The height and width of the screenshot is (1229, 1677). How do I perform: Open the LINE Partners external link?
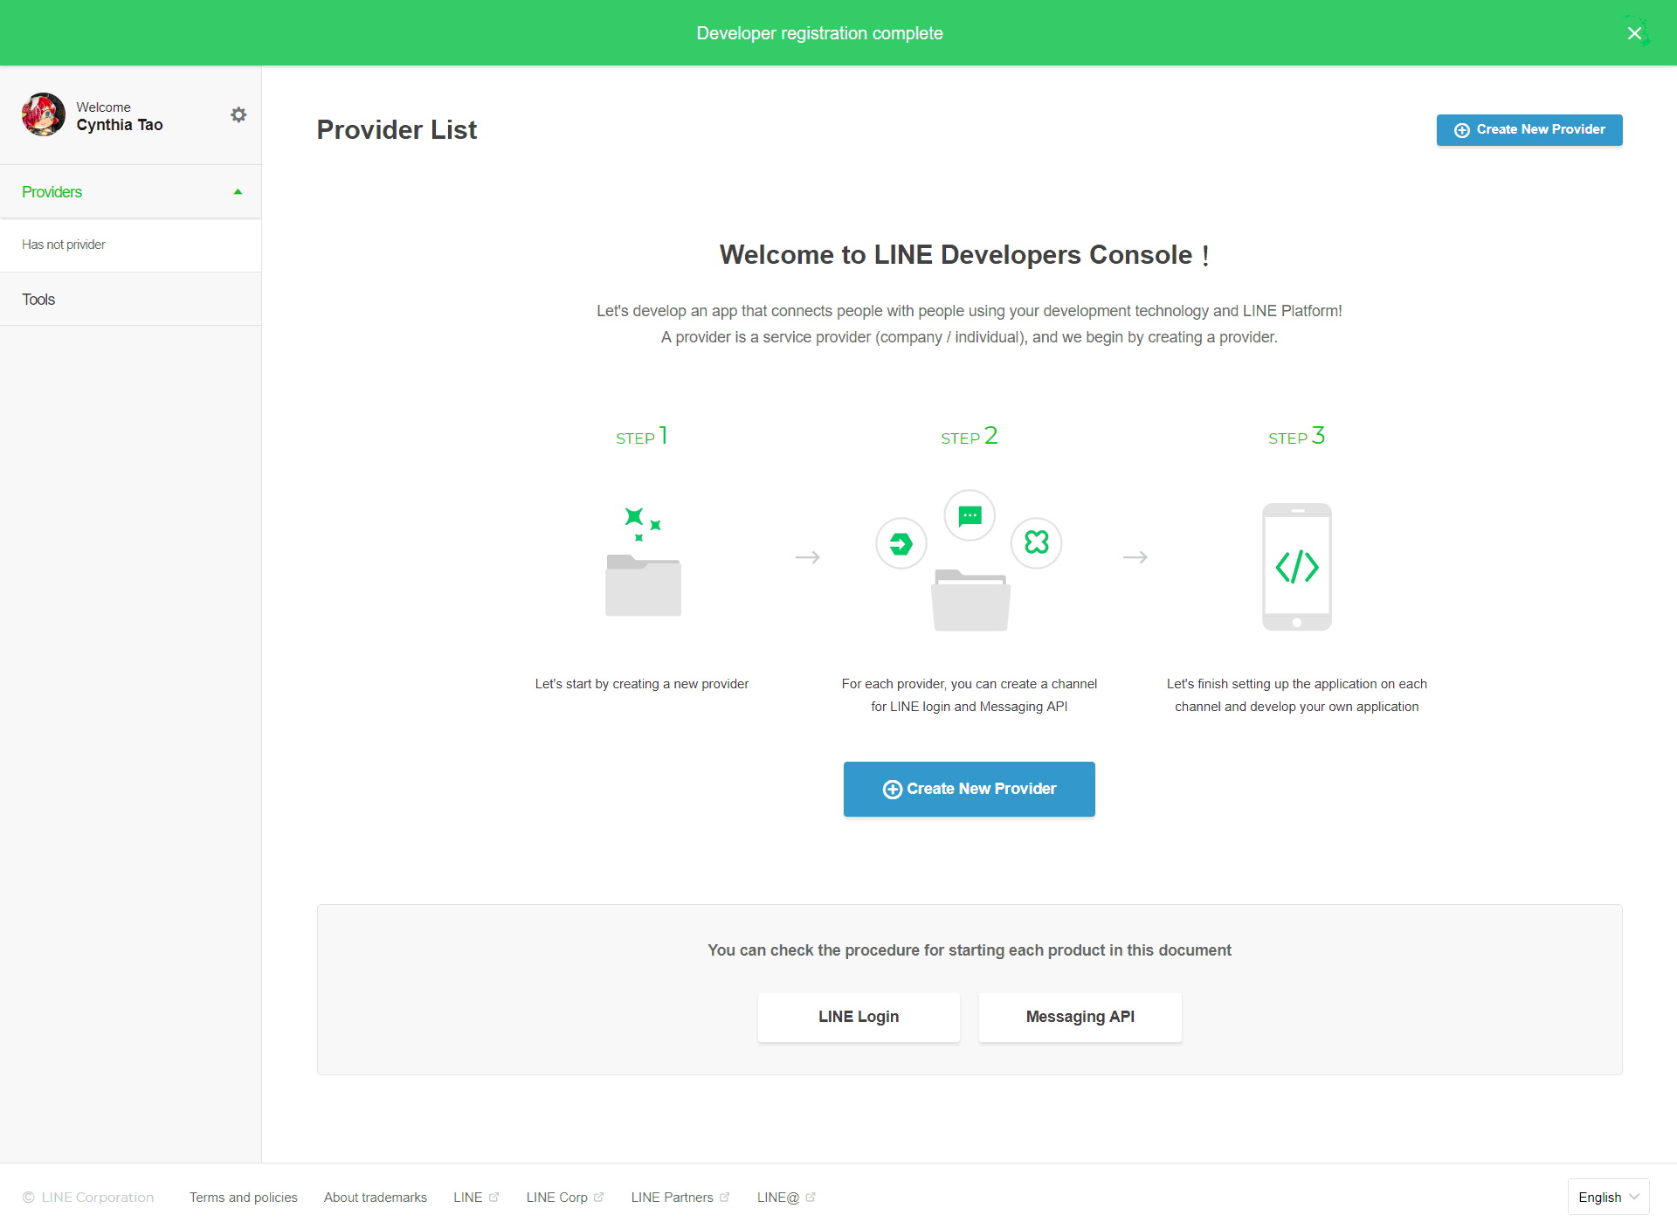680,1198
